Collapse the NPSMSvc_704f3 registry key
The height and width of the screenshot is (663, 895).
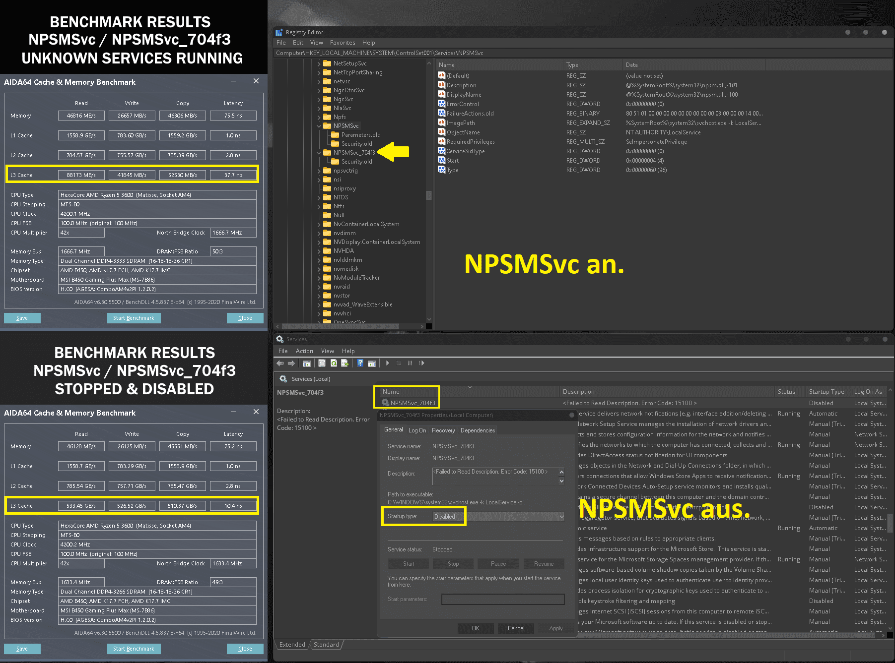click(x=319, y=153)
